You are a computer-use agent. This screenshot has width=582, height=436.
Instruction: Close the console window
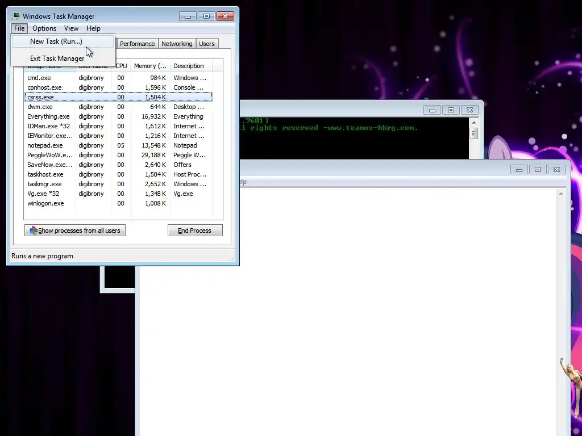(x=469, y=110)
